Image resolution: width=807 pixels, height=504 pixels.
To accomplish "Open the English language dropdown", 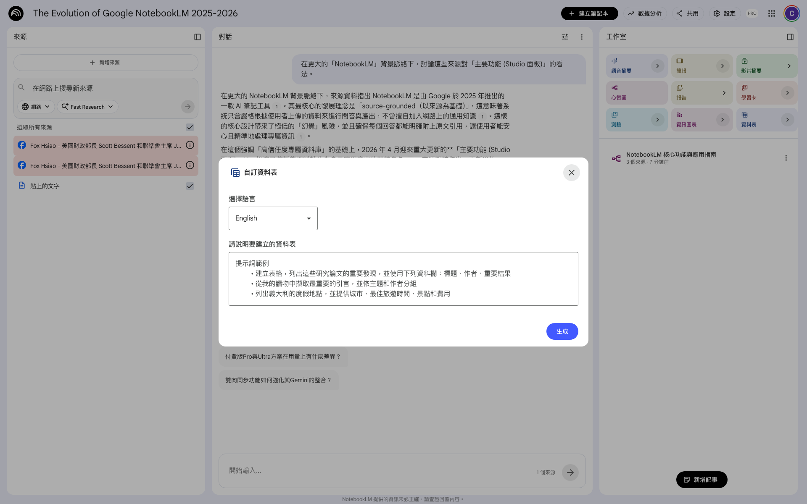I will pyautogui.click(x=273, y=218).
